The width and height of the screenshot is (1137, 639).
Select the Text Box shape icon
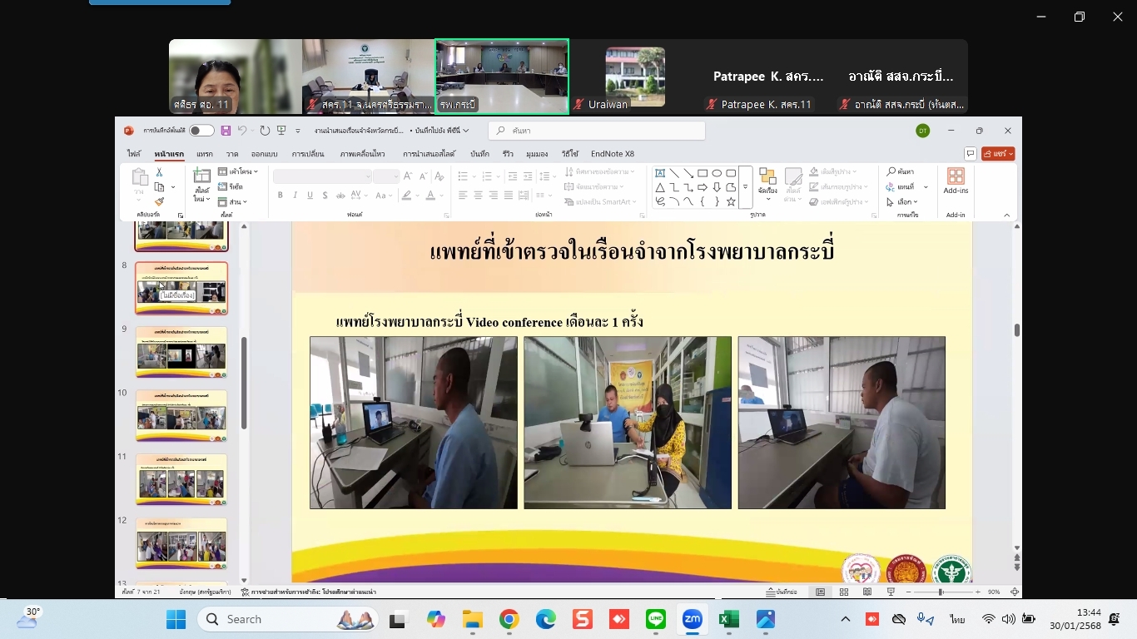click(660, 173)
